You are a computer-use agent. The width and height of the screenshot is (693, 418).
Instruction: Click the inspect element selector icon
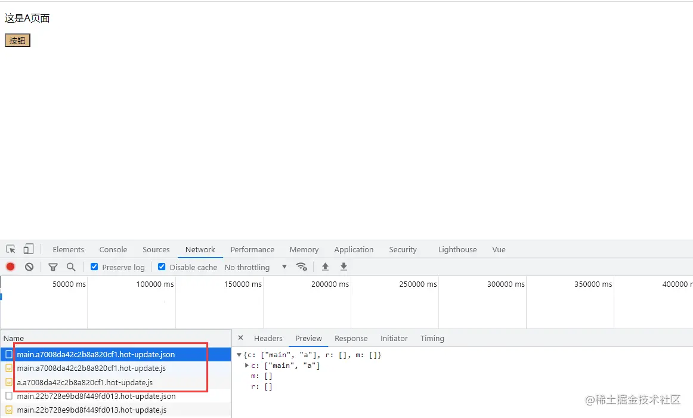[x=11, y=249]
